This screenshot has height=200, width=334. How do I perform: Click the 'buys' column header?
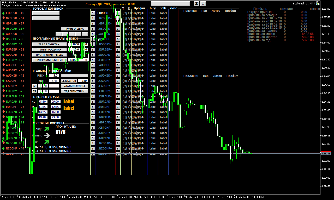153,8
